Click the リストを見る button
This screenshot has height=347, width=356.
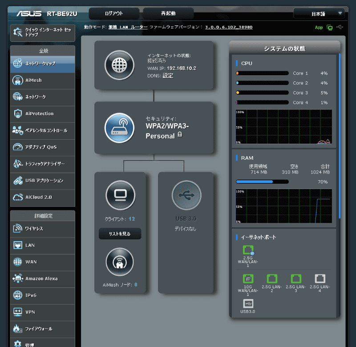click(x=120, y=234)
